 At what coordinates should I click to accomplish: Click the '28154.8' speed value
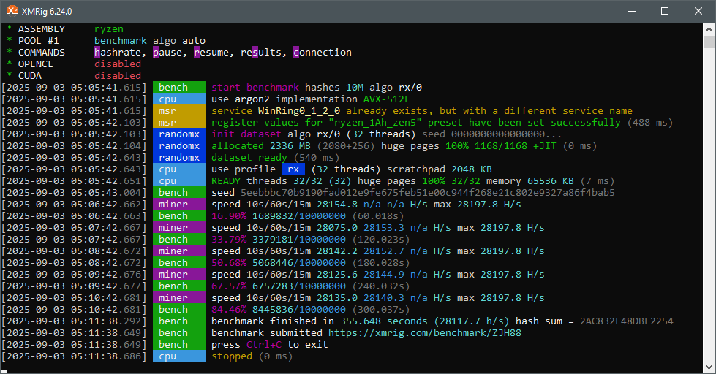[337, 205]
